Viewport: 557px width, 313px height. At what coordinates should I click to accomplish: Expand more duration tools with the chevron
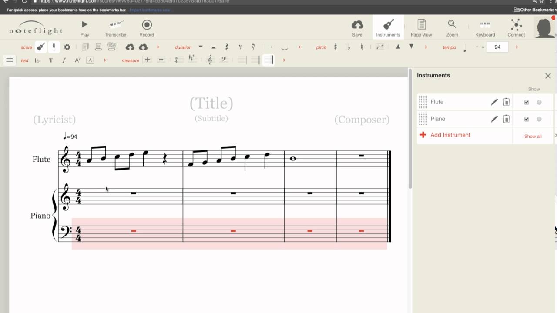(299, 47)
